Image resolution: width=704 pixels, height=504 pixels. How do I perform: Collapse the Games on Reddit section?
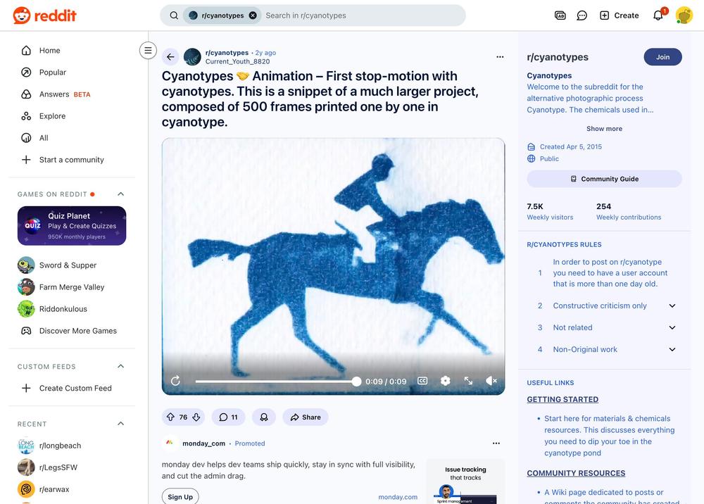coord(120,194)
